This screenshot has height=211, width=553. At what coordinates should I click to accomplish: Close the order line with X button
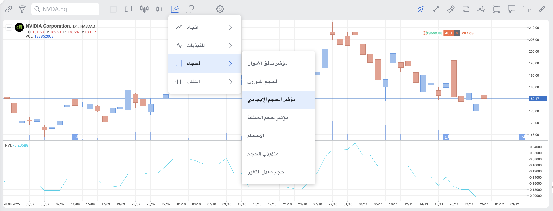[457, 33]
